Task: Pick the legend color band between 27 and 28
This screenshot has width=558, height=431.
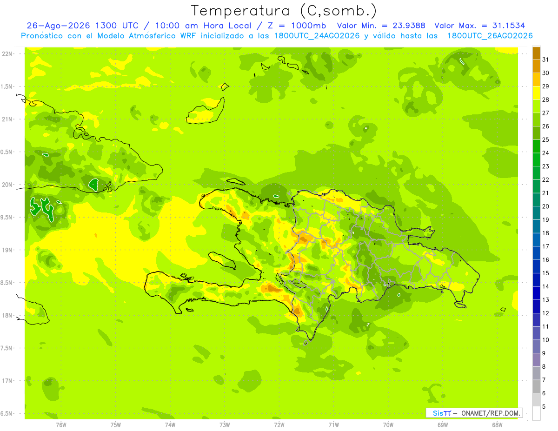Action: (x=536, y=106)
